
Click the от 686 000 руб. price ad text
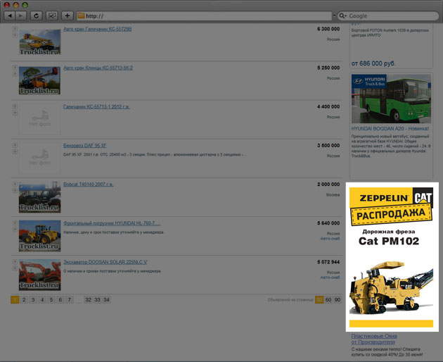[373, 63]
